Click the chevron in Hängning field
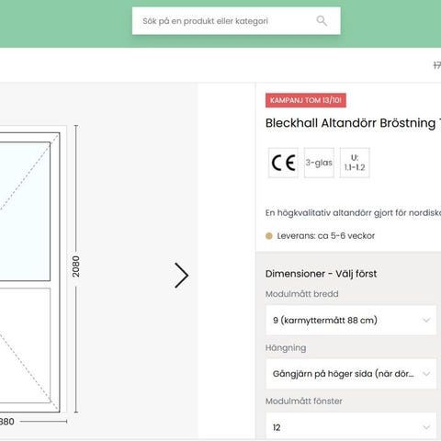 tap(426, 374)
